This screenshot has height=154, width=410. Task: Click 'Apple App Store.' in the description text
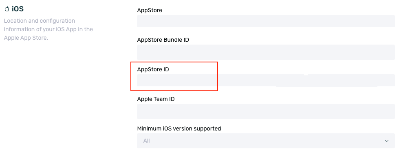click(26, 38)
